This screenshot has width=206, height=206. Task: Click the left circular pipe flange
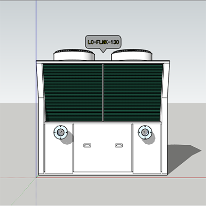coord(60,132)
